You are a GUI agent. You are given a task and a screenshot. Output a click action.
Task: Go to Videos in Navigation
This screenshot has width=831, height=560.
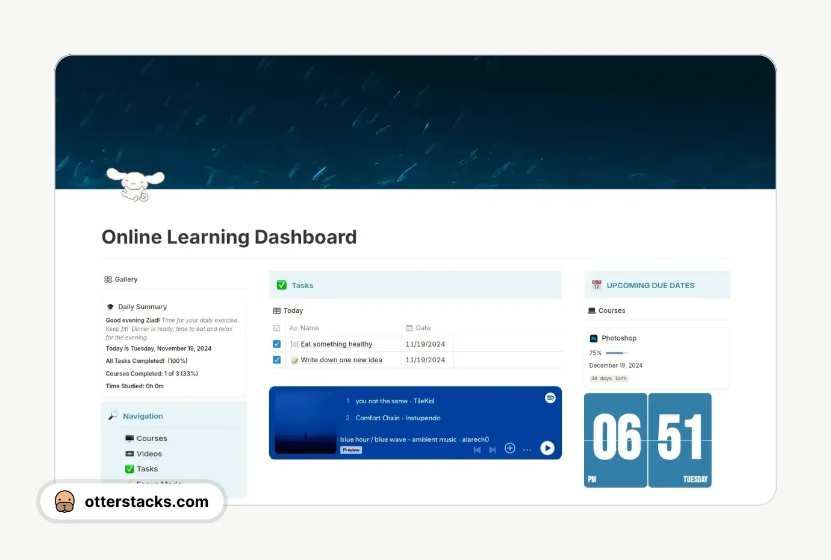pyautogui.click(x=149, y=454)
